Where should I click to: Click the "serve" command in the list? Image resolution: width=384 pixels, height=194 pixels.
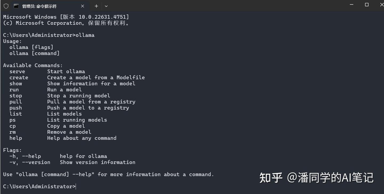click(17, 72)
